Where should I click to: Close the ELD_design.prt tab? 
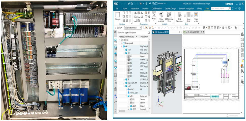coord(168,32)
